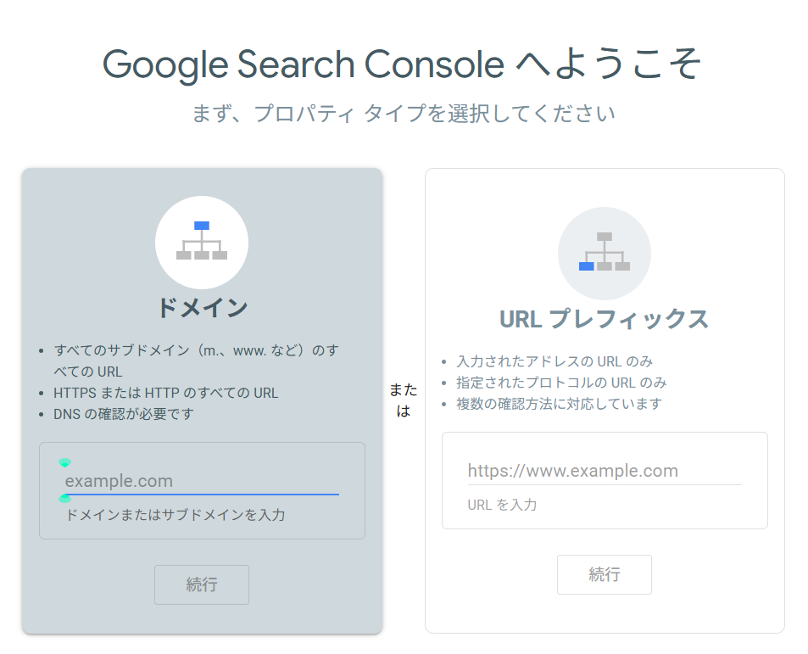The image size is (808, 654).
Task: Select the ドメイン card heading
Action: tap(202, 307)
